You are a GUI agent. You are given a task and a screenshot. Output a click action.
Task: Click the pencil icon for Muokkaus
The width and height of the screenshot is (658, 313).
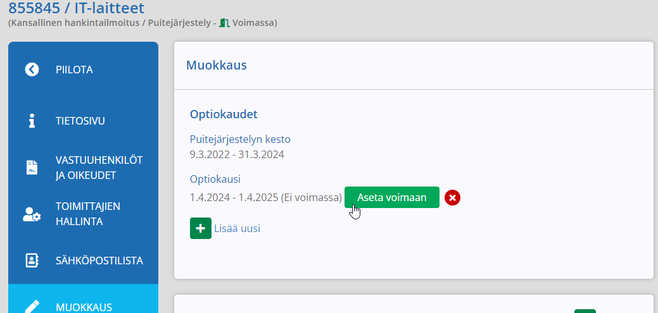pyautogui.click(x=32, y=306)
